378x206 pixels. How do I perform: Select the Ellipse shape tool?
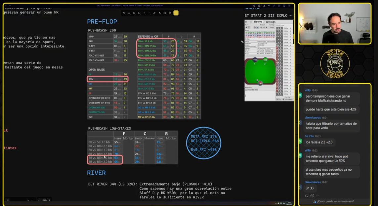click(139, 13)
